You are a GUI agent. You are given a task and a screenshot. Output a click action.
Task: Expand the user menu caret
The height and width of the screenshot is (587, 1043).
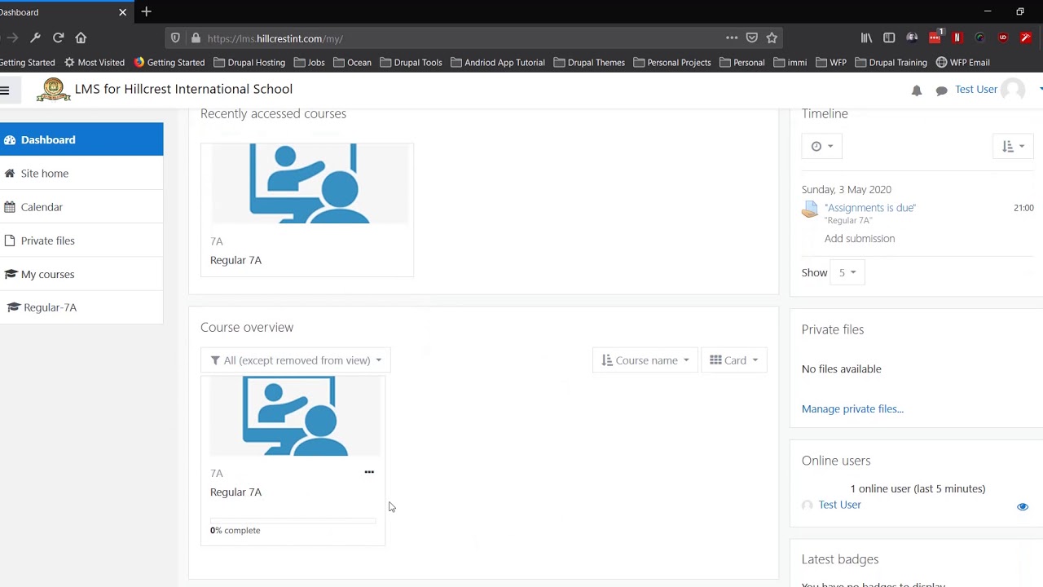click(x=1040, y=90)
